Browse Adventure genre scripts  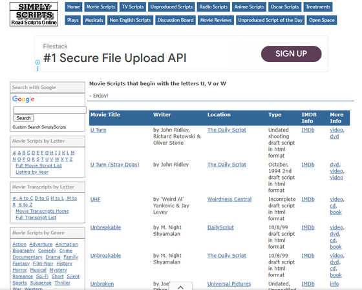coord(41,244)
